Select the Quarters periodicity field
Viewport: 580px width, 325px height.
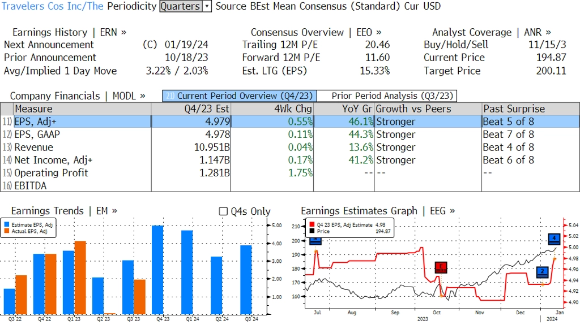click(x=181, y=6)
